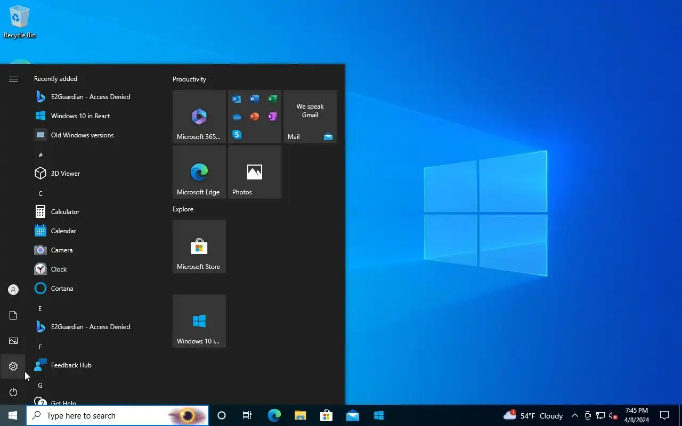The image size is (682, 426).
Task: Click the E letter group header
Action: pos(40,308)
